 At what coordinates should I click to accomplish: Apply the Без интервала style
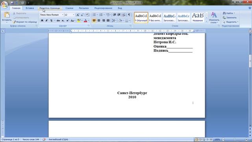click(x=155, y=18)
